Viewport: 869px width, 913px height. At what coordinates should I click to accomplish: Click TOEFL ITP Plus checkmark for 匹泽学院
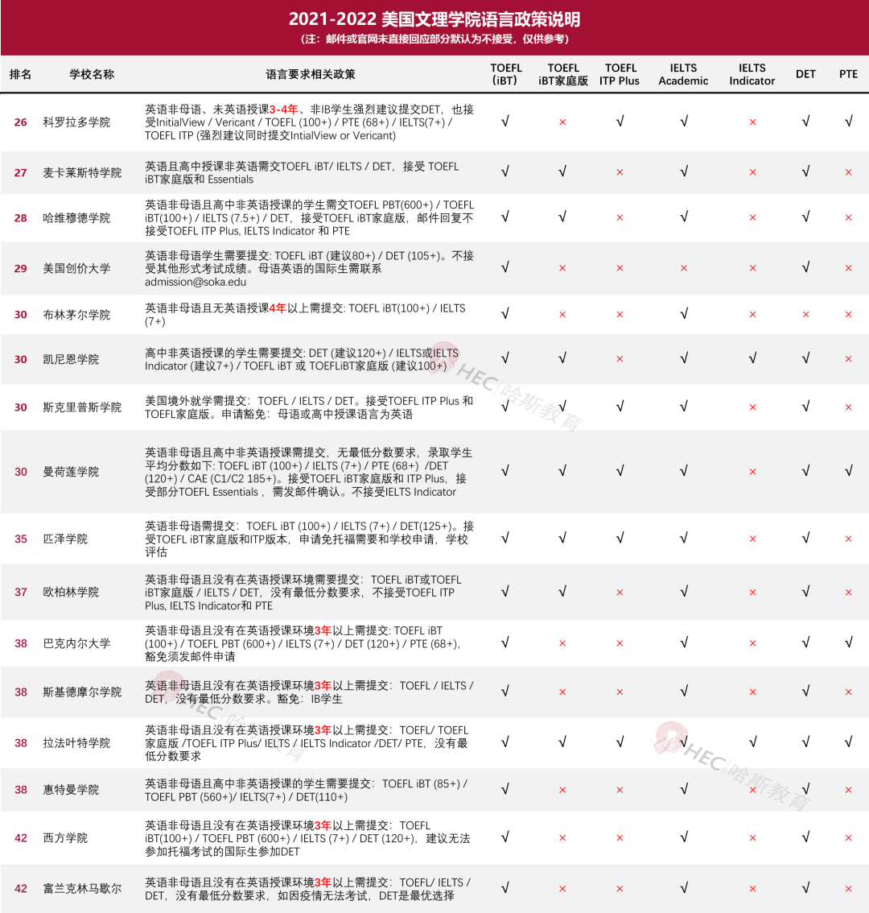pos(620,538)
